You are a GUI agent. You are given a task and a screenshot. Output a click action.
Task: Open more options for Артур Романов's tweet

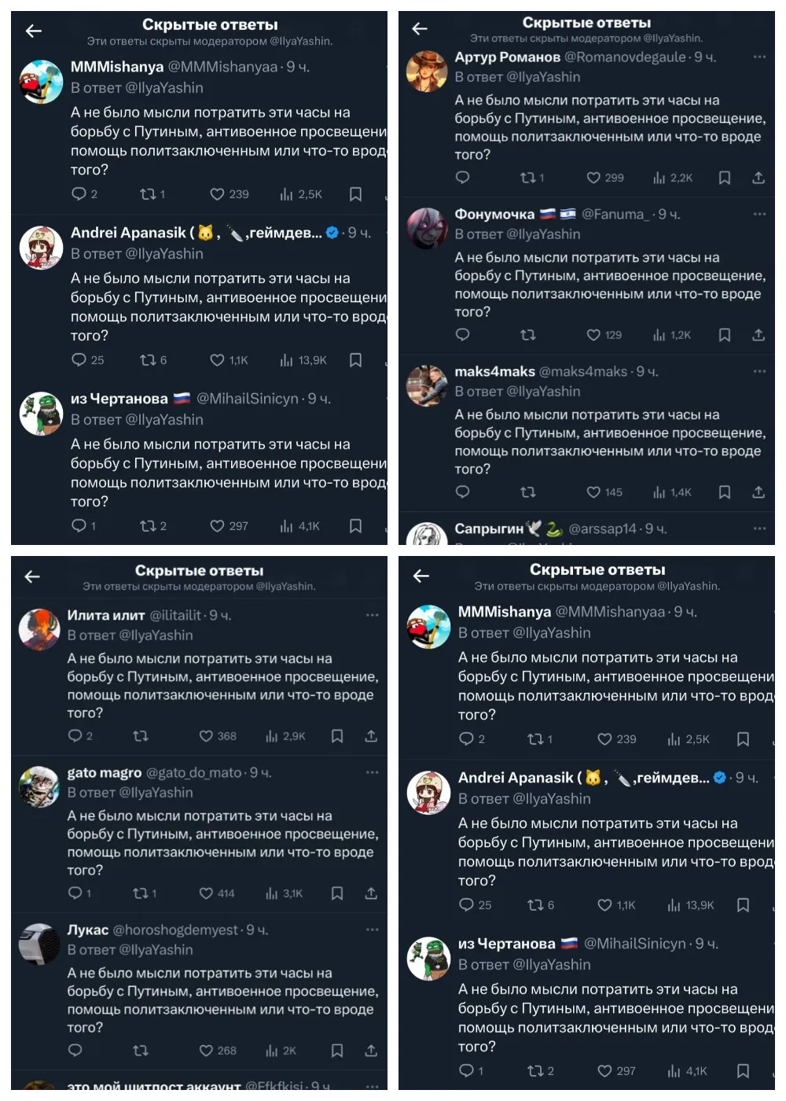point(759,57)
